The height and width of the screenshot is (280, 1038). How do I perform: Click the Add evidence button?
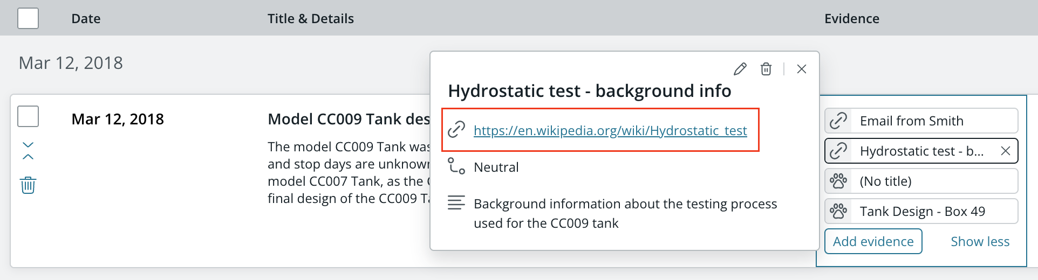pos(873,241)
